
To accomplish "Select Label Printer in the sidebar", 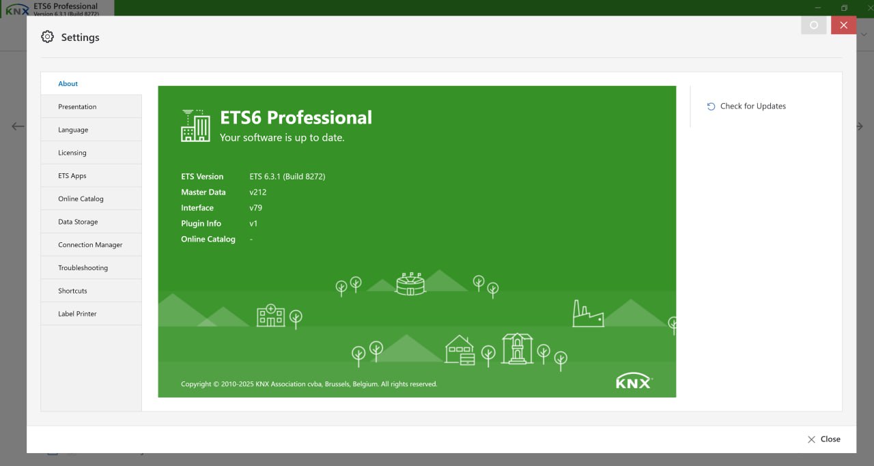I will click(77, 314).
